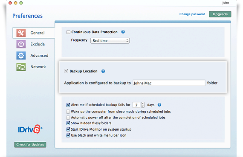
Task: Open the Frequency Real time dropdown
Action: (110, 41)
